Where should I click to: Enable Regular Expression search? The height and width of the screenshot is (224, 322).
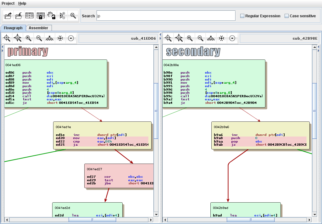click(x=242, y=16)
